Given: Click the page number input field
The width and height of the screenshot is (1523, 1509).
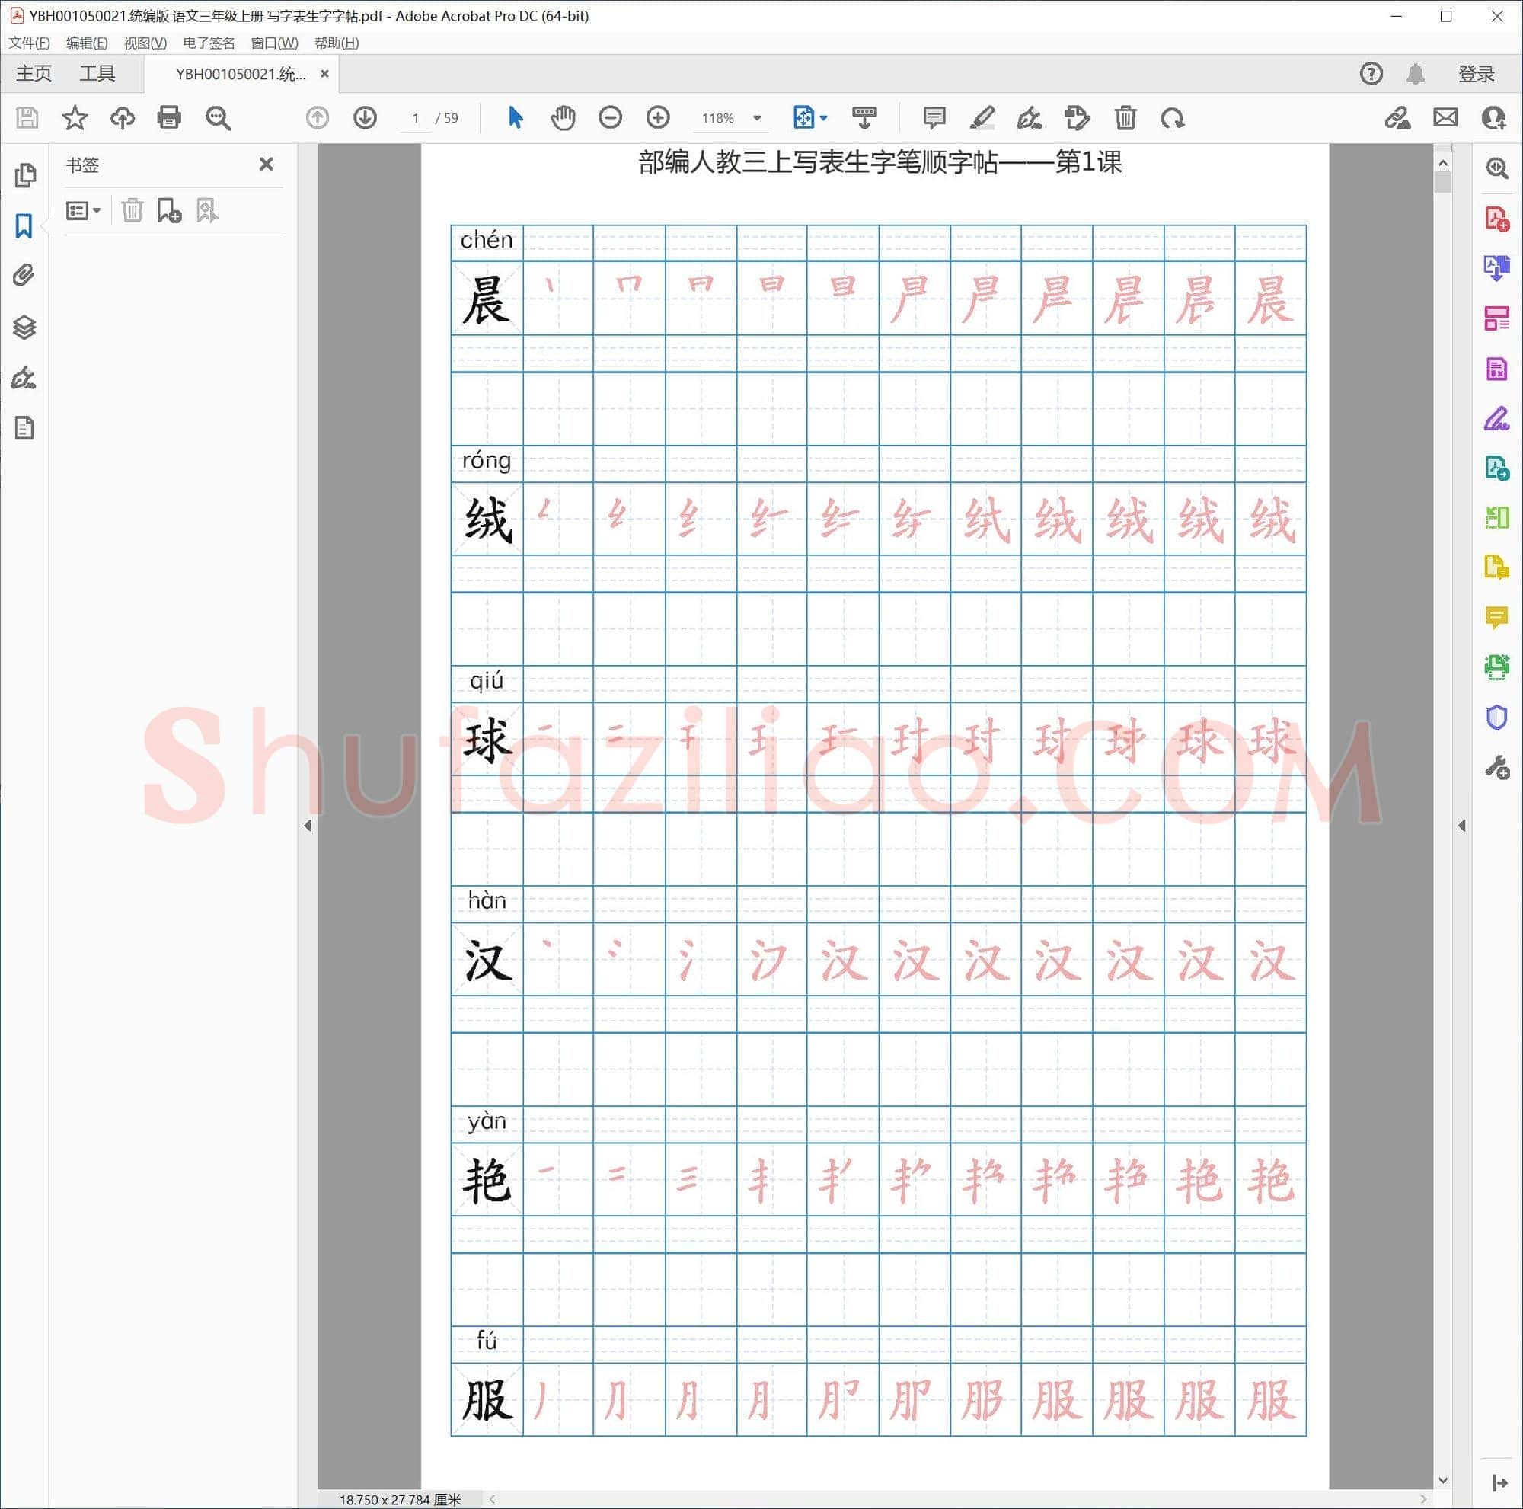Looking at the screenshot, I should coord(416,118).
